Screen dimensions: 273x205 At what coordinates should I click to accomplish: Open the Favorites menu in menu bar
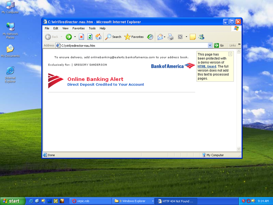(x=78, y=28)
